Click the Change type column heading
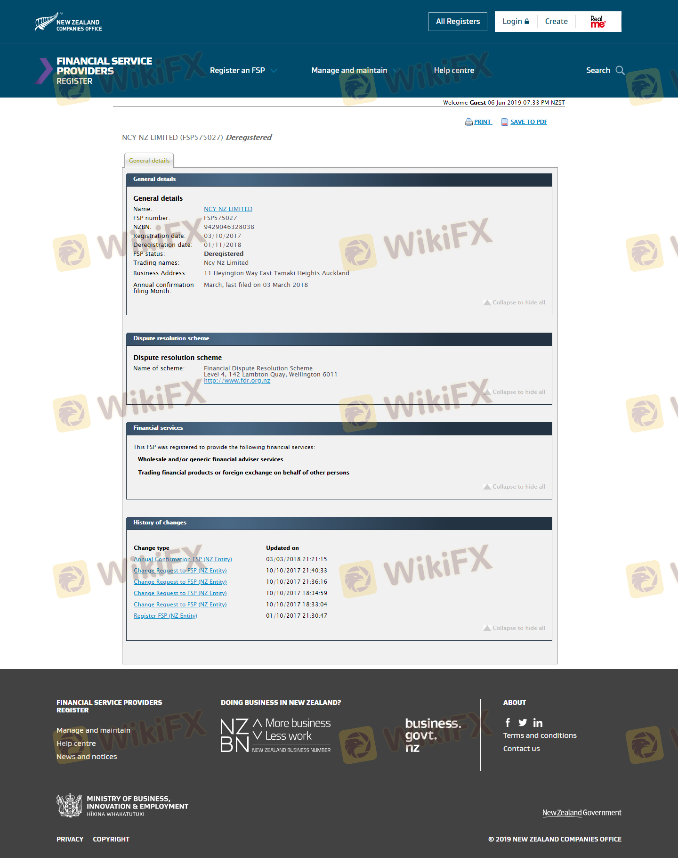The image size is (678, 858). click(151, 548)
